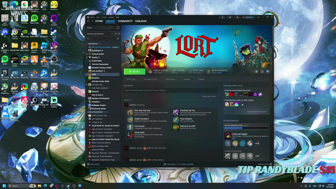Click the Croak and Dagger achievement icon
The image size is (336, 189).
point(228,136)
